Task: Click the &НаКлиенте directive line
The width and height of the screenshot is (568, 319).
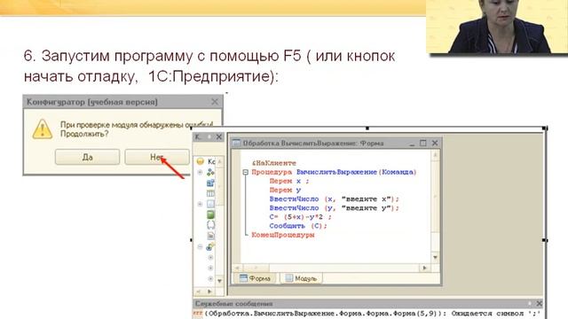Action: 274,163
